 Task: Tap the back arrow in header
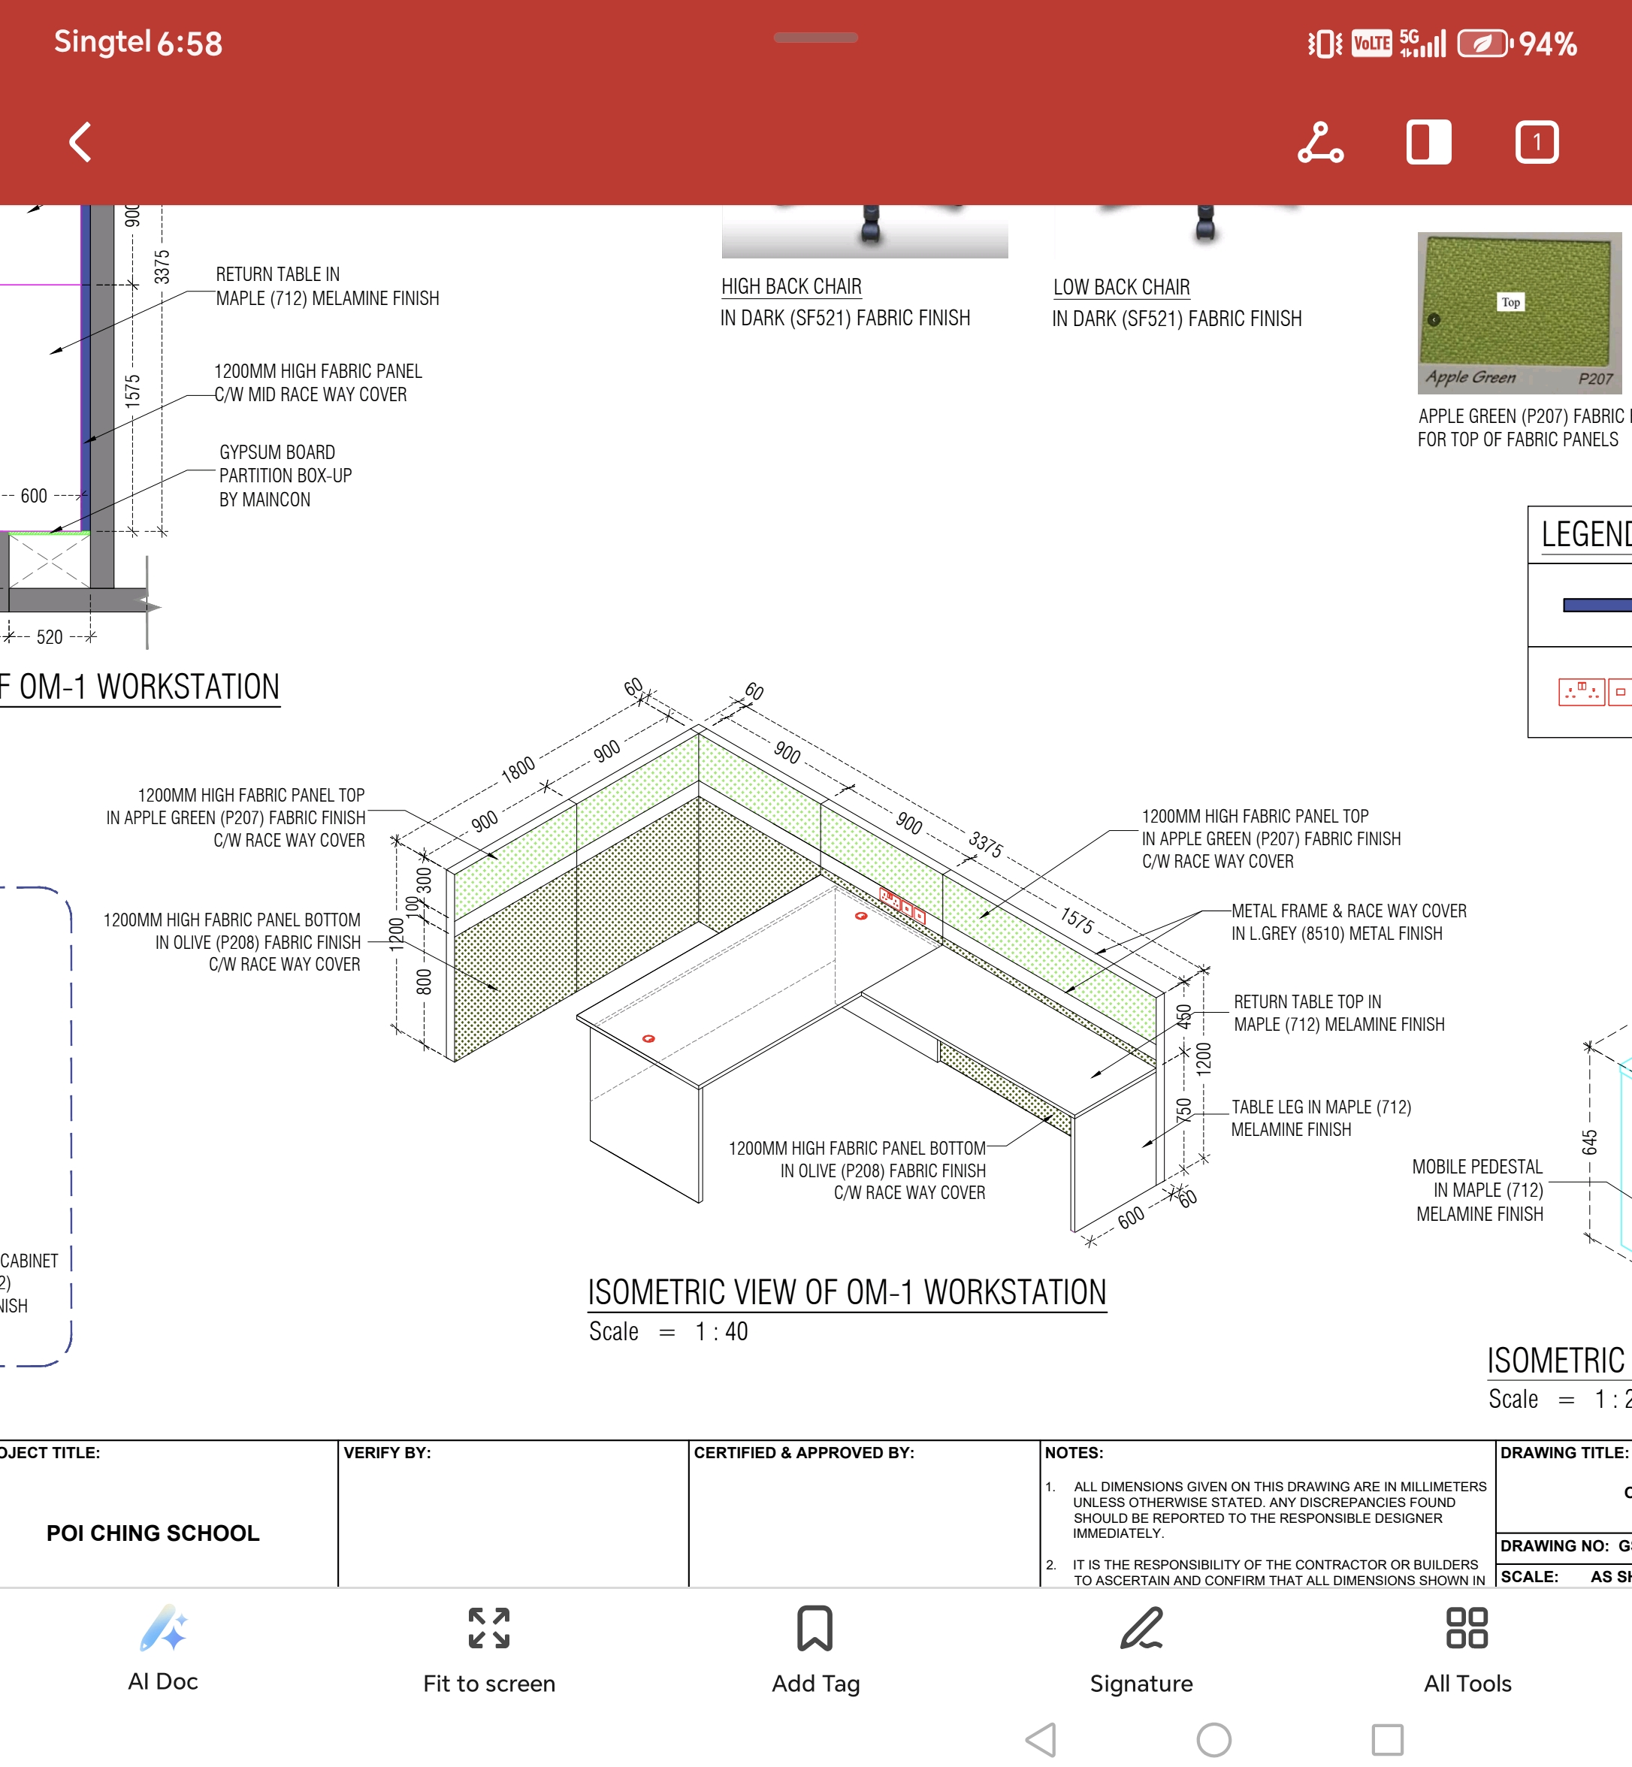tap(80, 141)
